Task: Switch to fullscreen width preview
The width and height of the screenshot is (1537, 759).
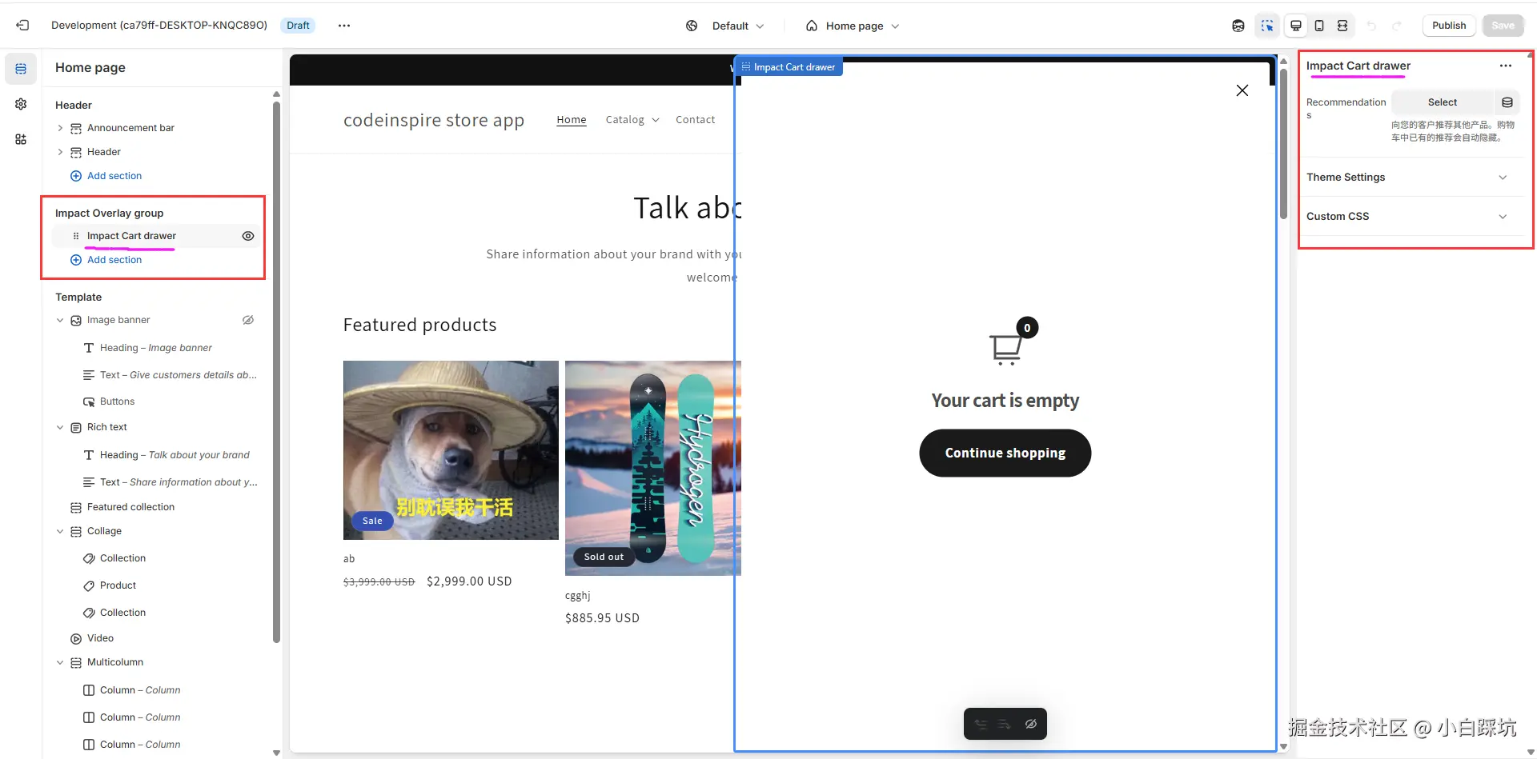Action: click(x=1342, y=26)
